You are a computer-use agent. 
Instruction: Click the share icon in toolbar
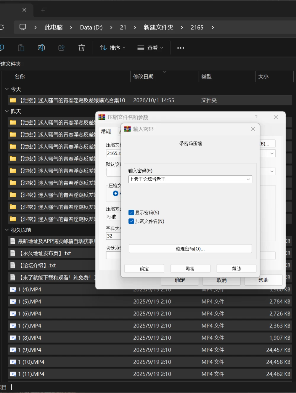pos(61,48)
